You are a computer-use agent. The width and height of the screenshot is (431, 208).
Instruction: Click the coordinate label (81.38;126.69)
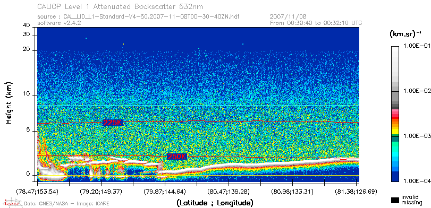tap(356, 191)
